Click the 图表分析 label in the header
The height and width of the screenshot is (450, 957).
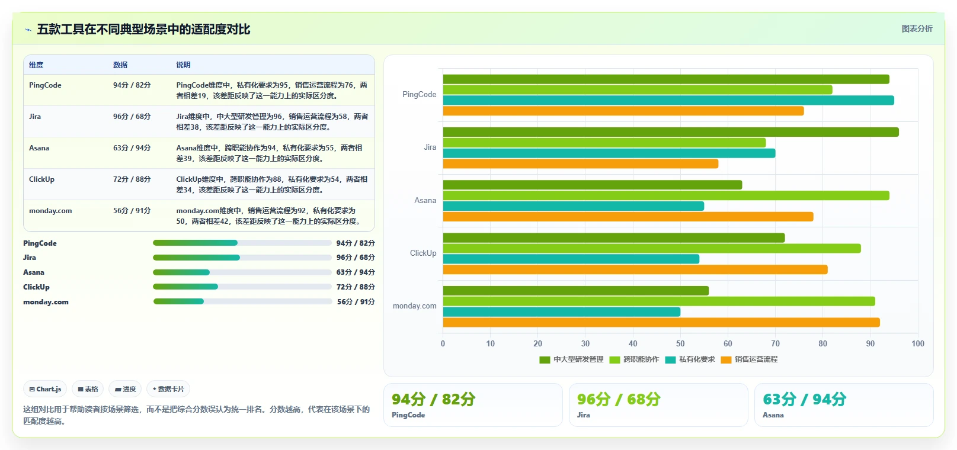(917, 28)
